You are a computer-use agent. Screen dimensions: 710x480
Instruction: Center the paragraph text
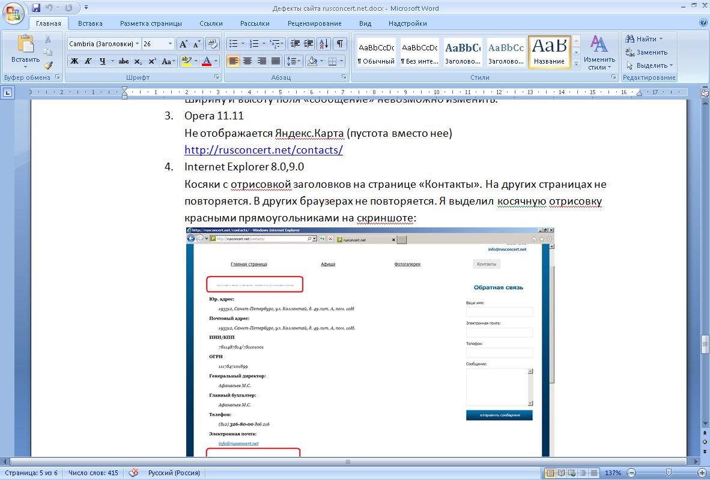[x=247, y=61]
